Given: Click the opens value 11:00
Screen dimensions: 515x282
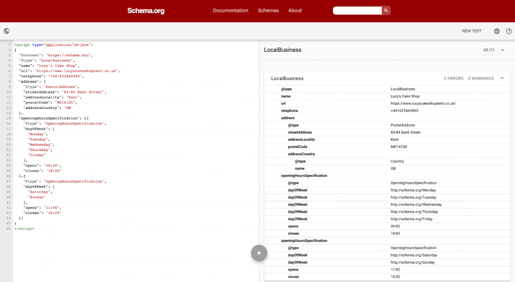Looking at the screenshot, I should (395, 269).
